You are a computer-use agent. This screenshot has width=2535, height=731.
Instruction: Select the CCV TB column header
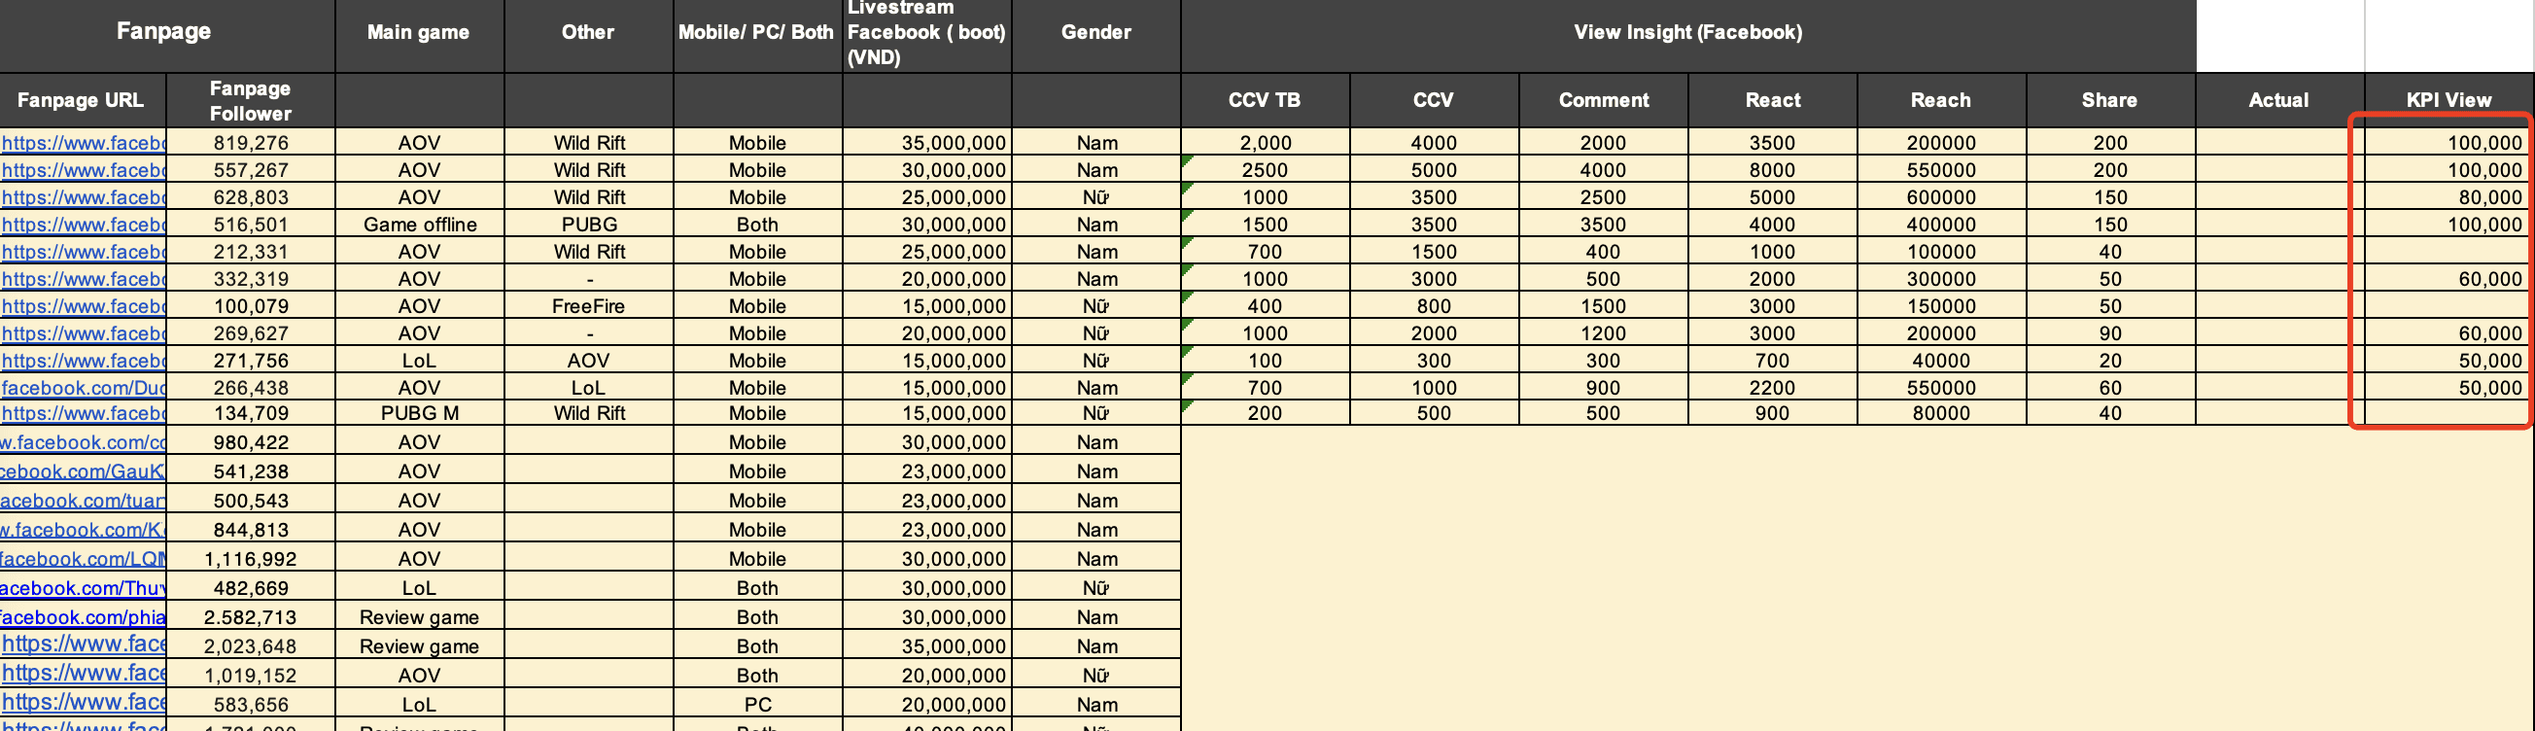point(1266,100)
